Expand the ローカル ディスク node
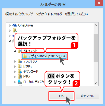Screen dimensions: 105x106 [x=15, y=82]
